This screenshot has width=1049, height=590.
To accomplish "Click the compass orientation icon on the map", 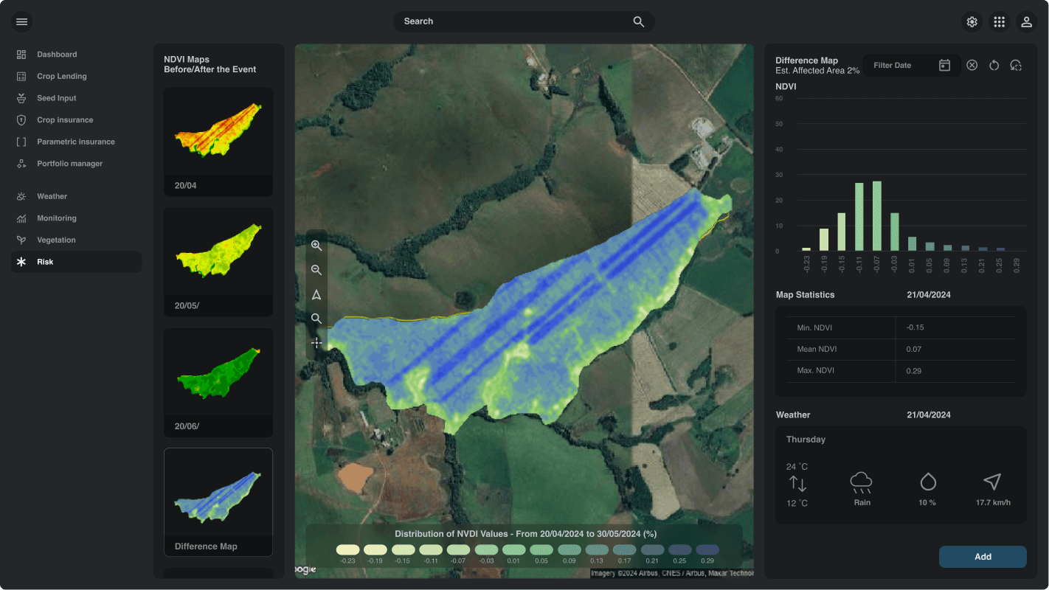I will pos(316,294).
